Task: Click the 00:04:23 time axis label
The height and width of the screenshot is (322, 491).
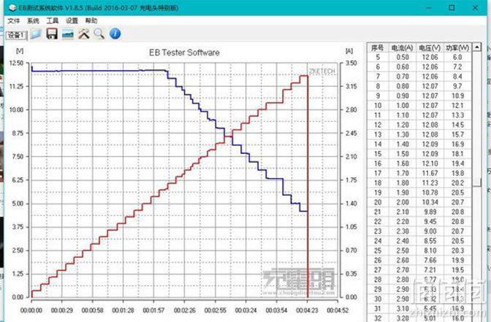Action: [x=307, y=310]
